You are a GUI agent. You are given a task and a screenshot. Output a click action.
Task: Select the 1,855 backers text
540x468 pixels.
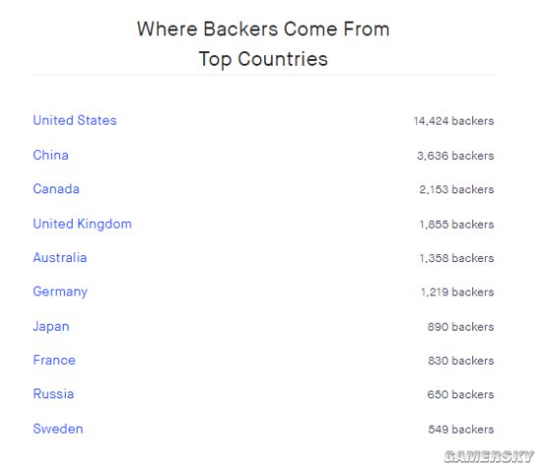point(457,225)
